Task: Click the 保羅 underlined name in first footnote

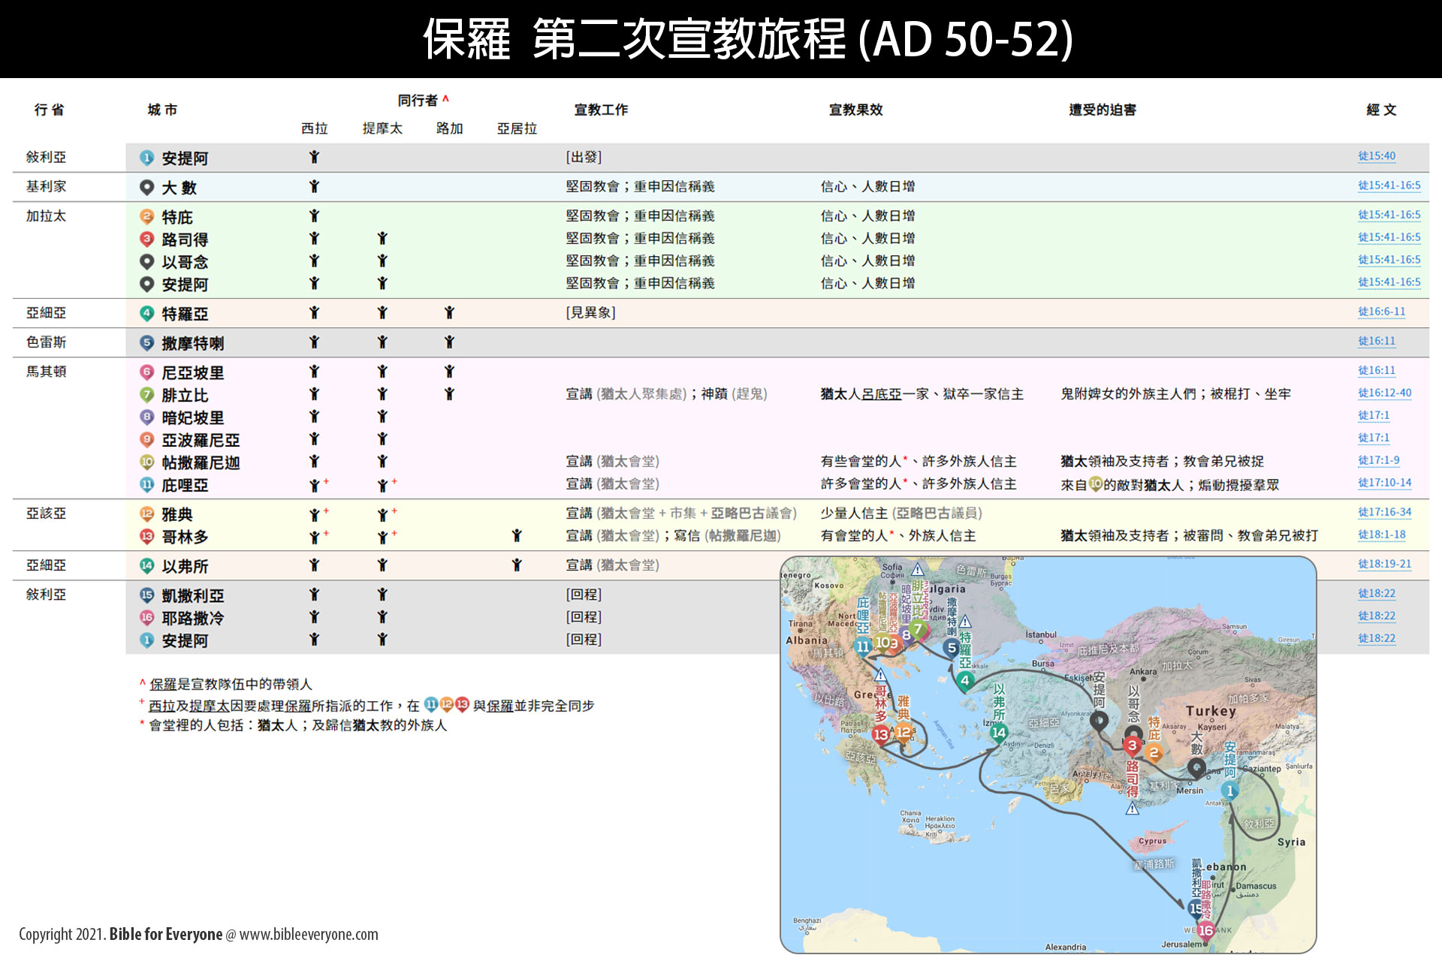Action: 163,684
